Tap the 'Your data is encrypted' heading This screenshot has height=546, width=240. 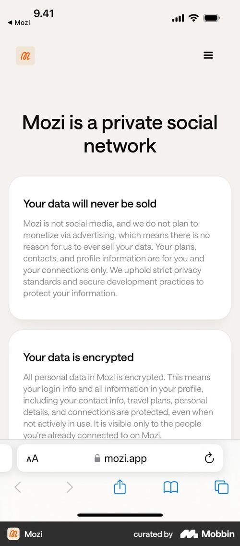pyautogui.click(x=79, y=357)
